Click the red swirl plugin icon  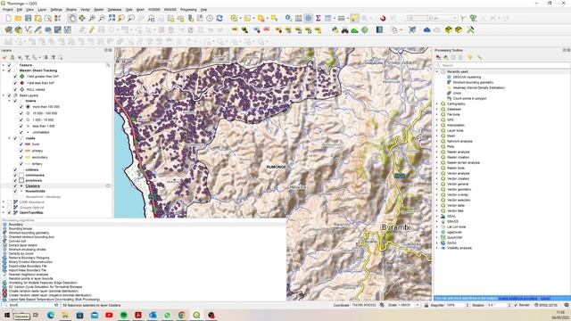(383, 18)
